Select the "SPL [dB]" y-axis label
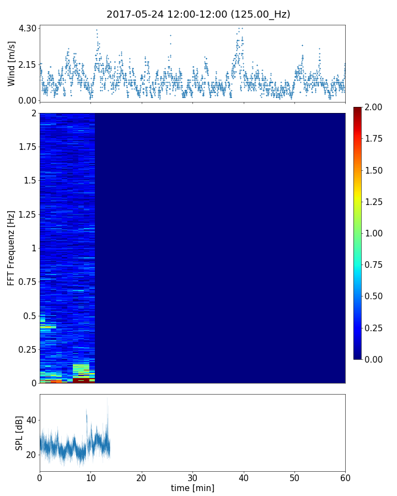This screenshot has height=496, width=397. point(20,433)
